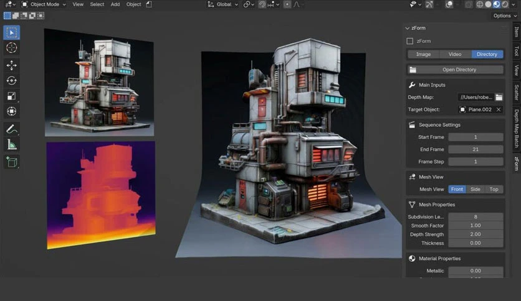The width and height of the screenshot is (521, 301).
Task: Click the Sequence Settings clapper icon
Action: click(x=412, y=125)
